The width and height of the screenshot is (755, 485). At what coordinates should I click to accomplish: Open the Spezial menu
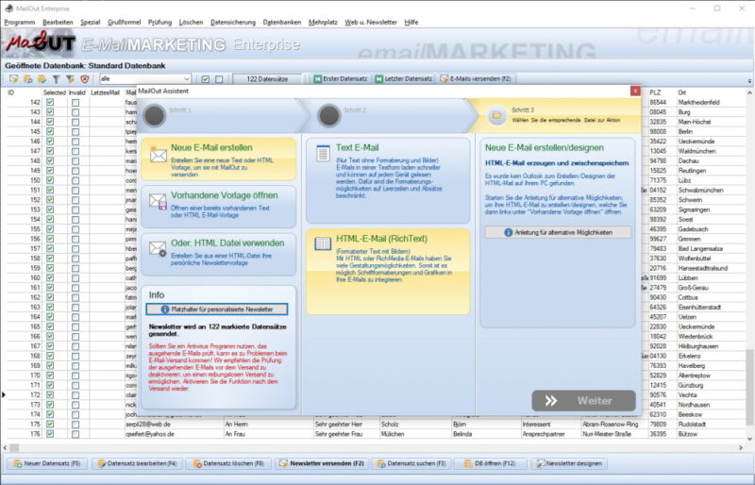point(90,22)
